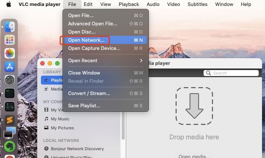This screenshot has height=158, width=265.
Task: Open the Subtitles menu
Action: pos(197,4)
